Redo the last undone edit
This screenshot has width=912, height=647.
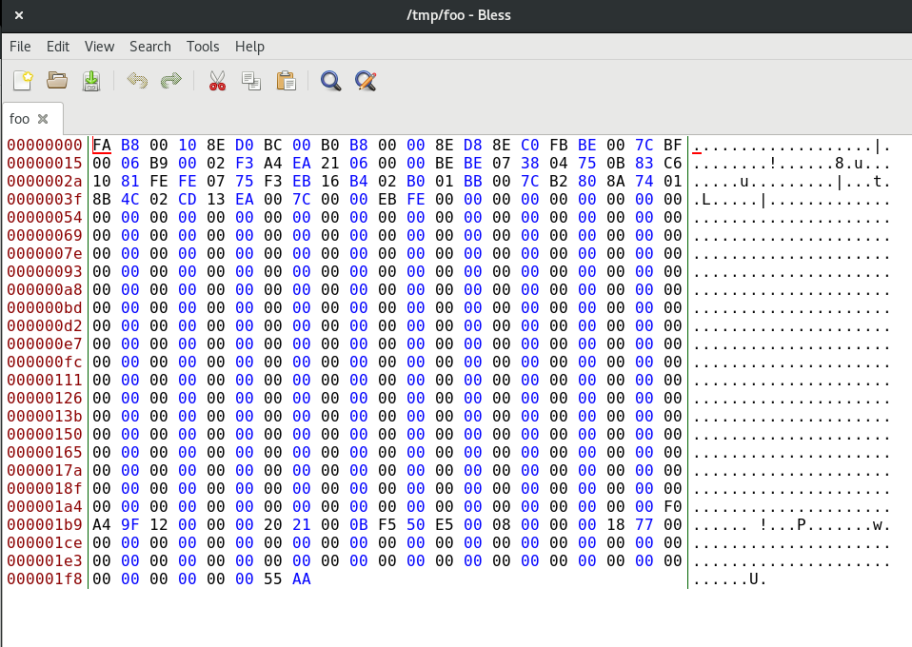(x=171, y=80)
